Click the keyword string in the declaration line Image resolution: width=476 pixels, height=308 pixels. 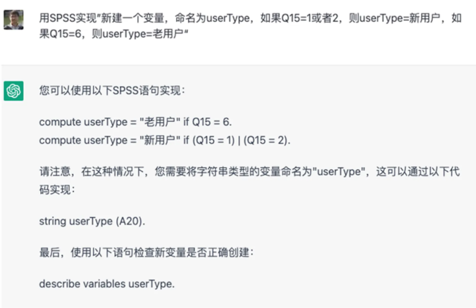point(52,221)
